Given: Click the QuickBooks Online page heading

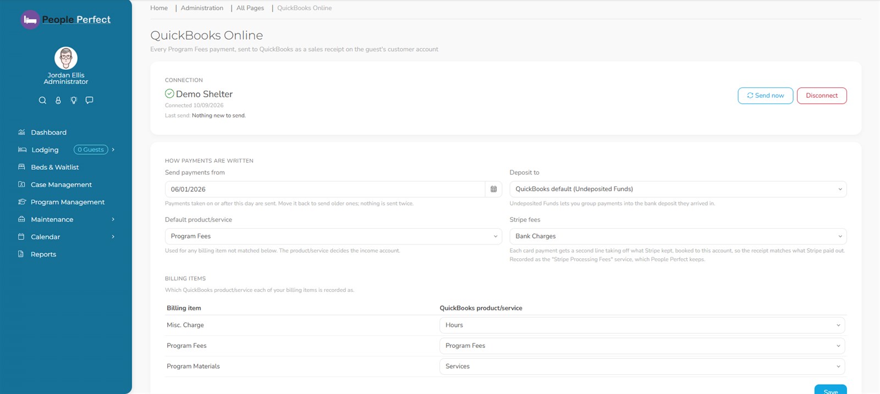Looking at the screenshot, I should coord(207,35).
